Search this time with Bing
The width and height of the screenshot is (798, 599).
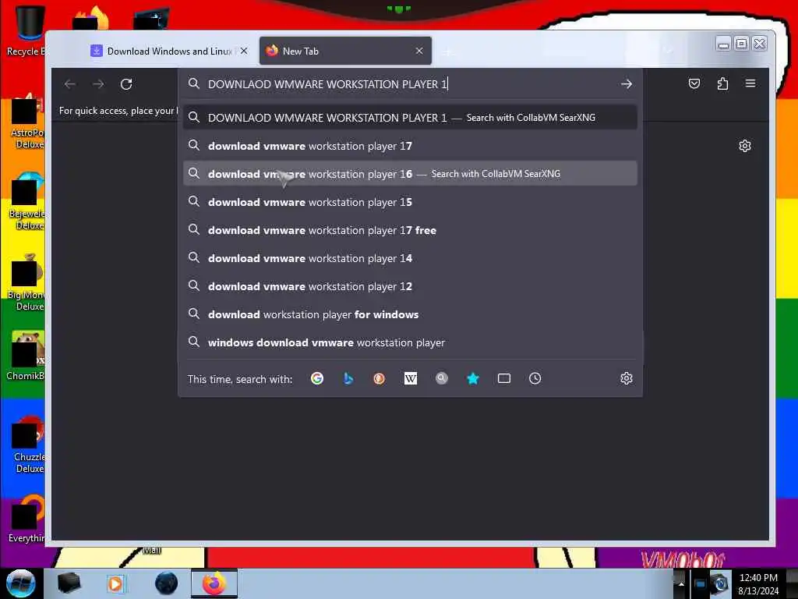pyautogui.click(x=348, y=378)
